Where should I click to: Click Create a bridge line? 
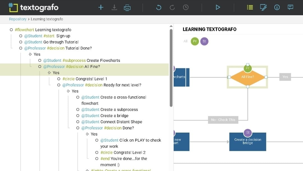(x=105, y=115)
